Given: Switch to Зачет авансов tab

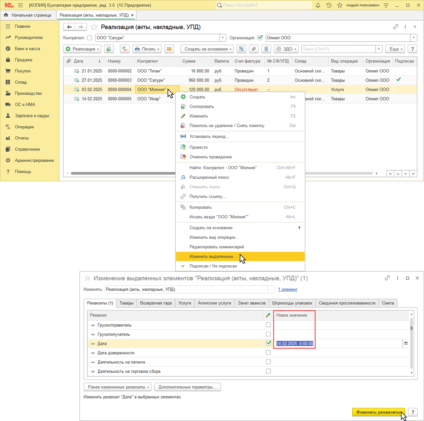Looking at the screenshot, I should pos(252,303).
